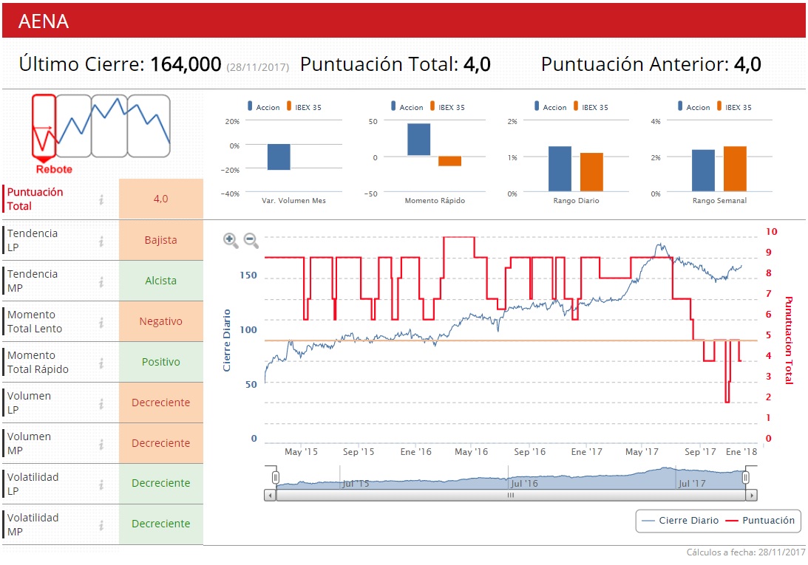Image resolution: width=808 pixels, height=565 pixels.
Task: Click the navigator's right scroll arrow
Action: [x=752, y=496]
